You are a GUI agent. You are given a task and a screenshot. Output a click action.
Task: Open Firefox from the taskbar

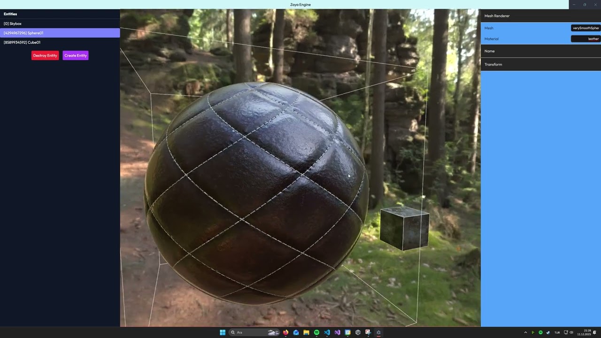pos(285,332)
